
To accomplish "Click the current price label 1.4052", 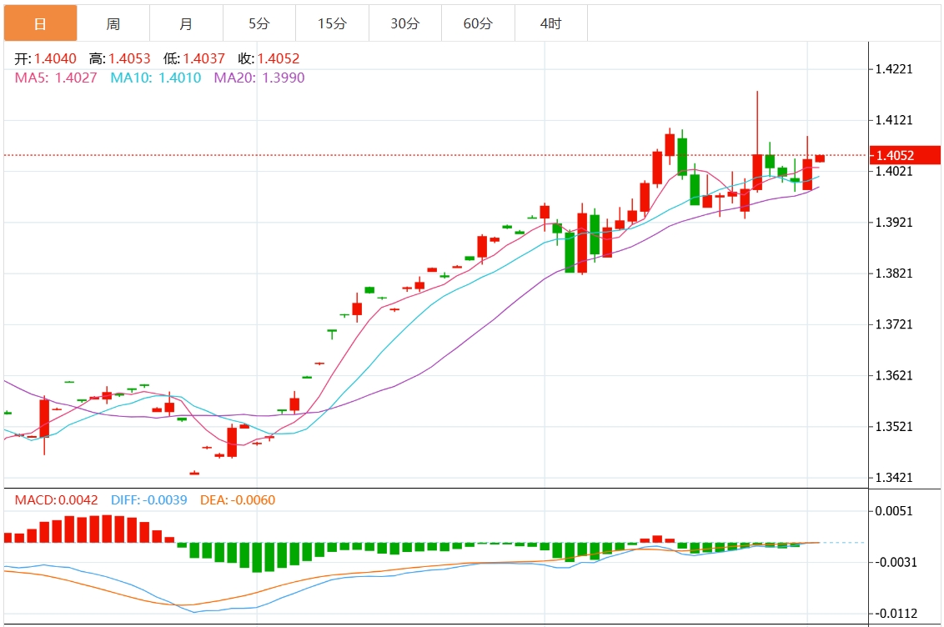I will coord(905,155).
